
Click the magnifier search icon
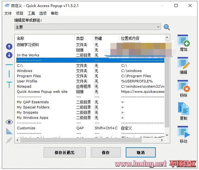coord(166,27)
